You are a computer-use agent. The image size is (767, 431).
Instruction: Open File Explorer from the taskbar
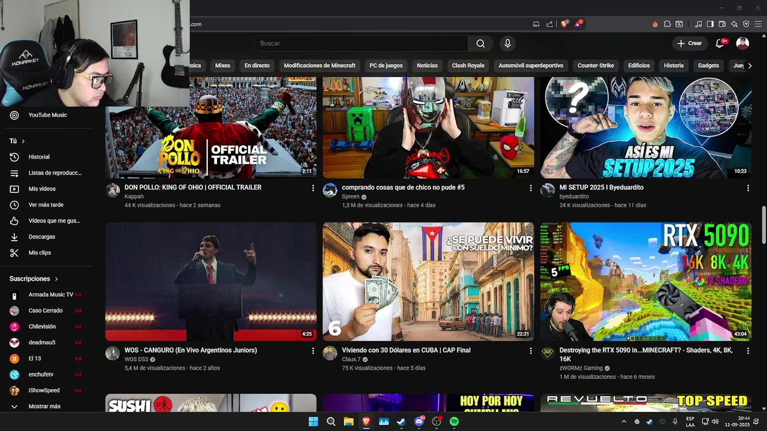point(348,421)
